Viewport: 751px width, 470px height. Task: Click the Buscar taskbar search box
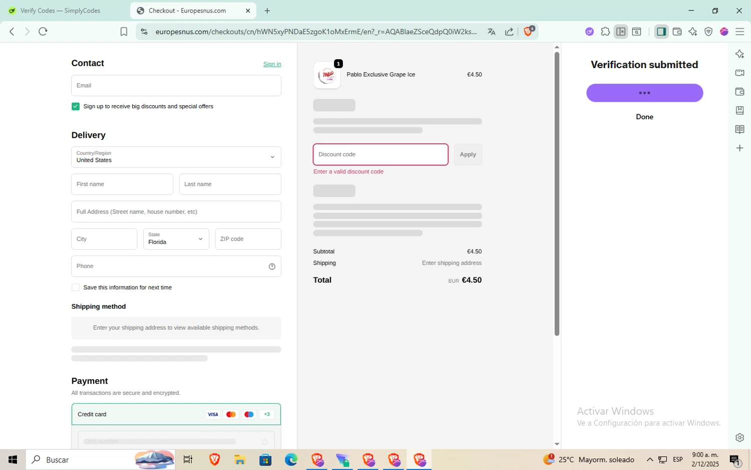tap(100, 459)
